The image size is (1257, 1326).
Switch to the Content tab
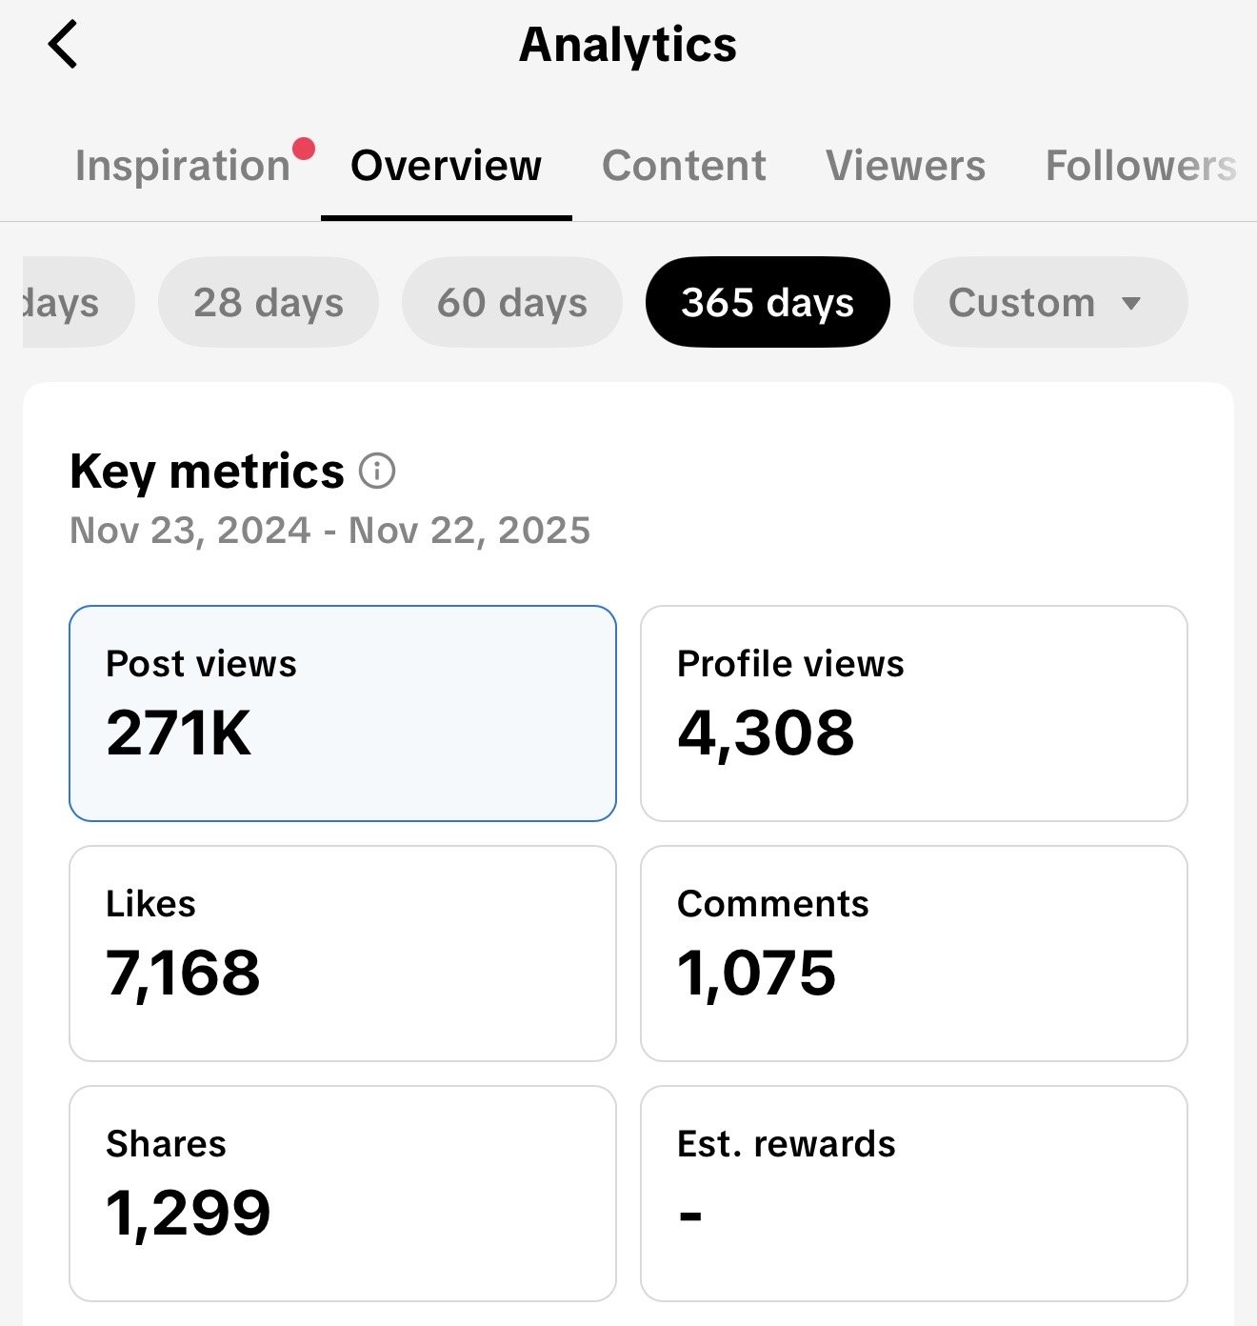pyautogui.click(x=684, y=166)
